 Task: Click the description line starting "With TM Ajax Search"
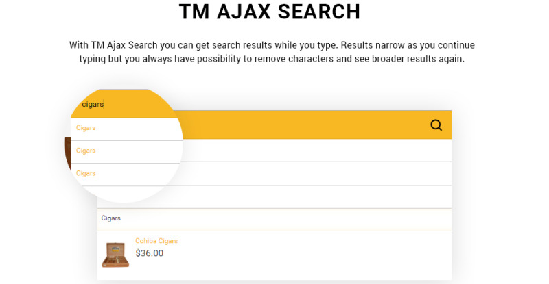(x=272, y=45)
